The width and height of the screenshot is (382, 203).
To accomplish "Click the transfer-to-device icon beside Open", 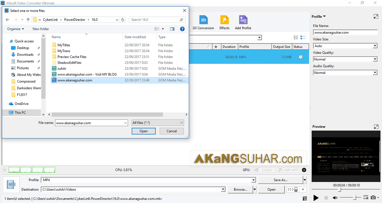I will coord(293,189).
